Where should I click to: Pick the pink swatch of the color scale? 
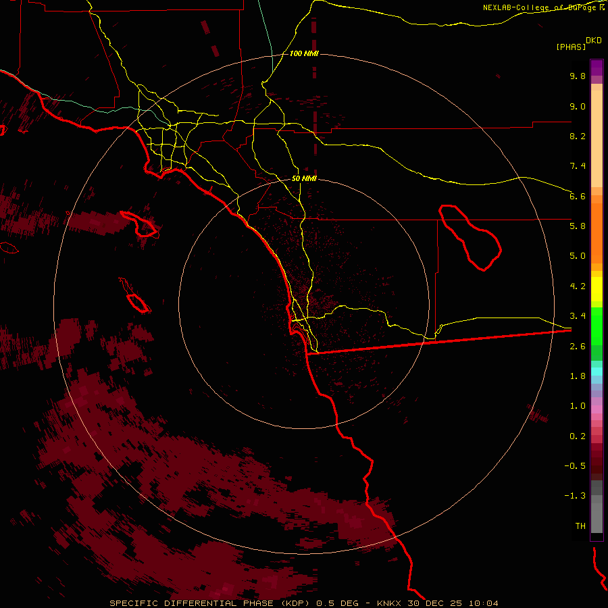pos(597,409)
